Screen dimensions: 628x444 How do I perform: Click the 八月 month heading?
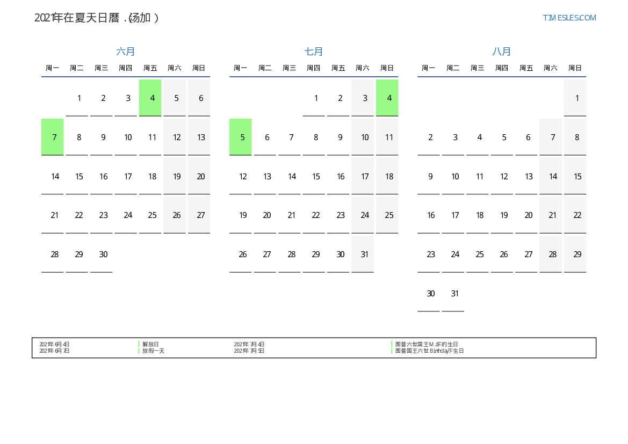(502, 52)
